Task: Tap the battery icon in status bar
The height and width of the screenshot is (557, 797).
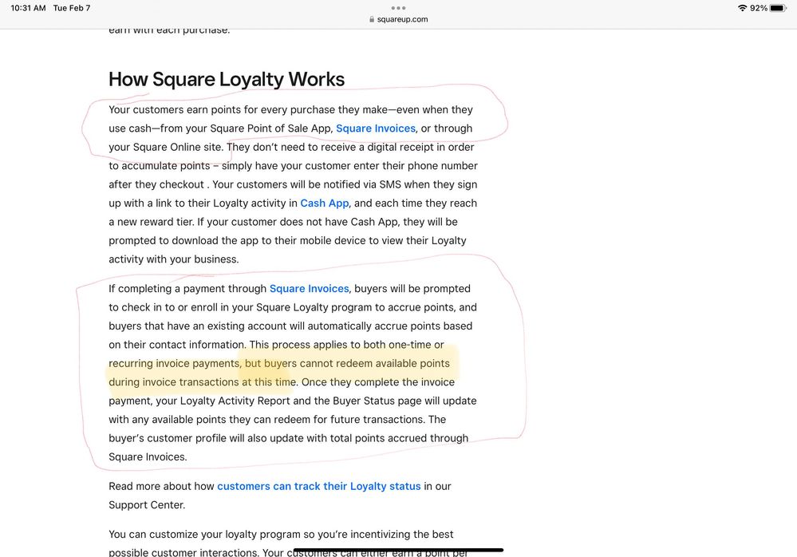Action: click(x=778, y=8)
